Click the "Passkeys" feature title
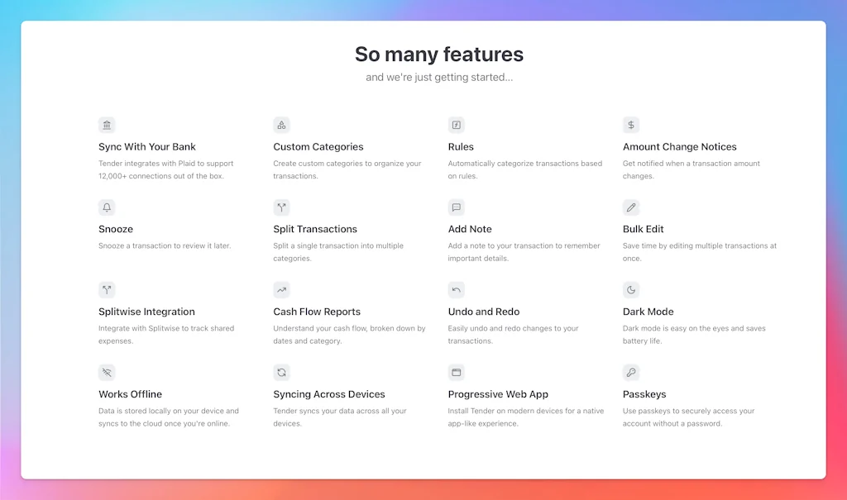Image resolution: width=847 pixels, height=500 pixels. pyautogui.click(x=644, y=394)
